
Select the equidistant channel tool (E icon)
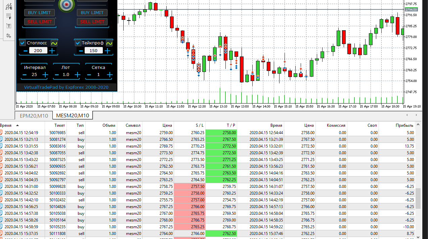[9, 6]
